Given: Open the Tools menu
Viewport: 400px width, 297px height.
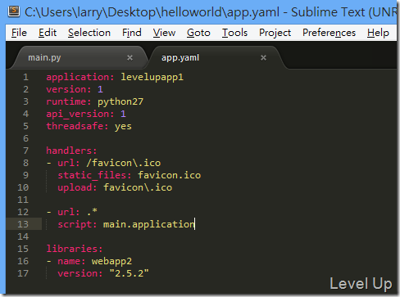Looking at the screenshot, I should click(234, 33).
